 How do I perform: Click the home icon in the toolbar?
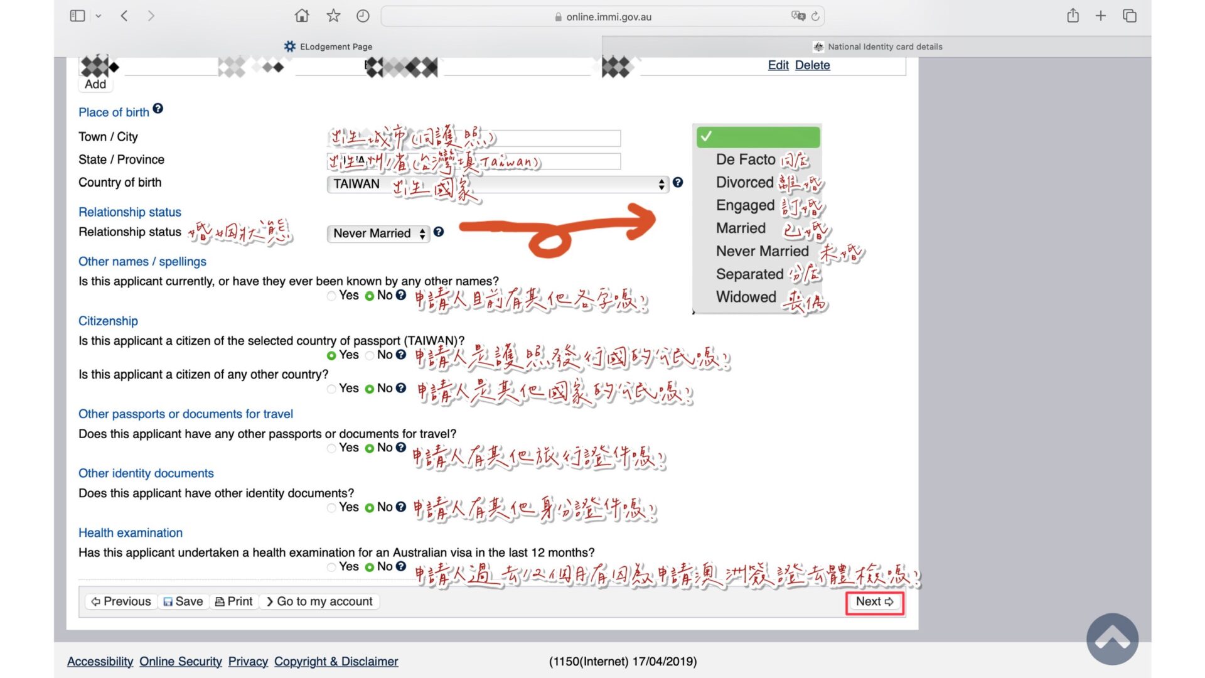(x=302, y=16)
